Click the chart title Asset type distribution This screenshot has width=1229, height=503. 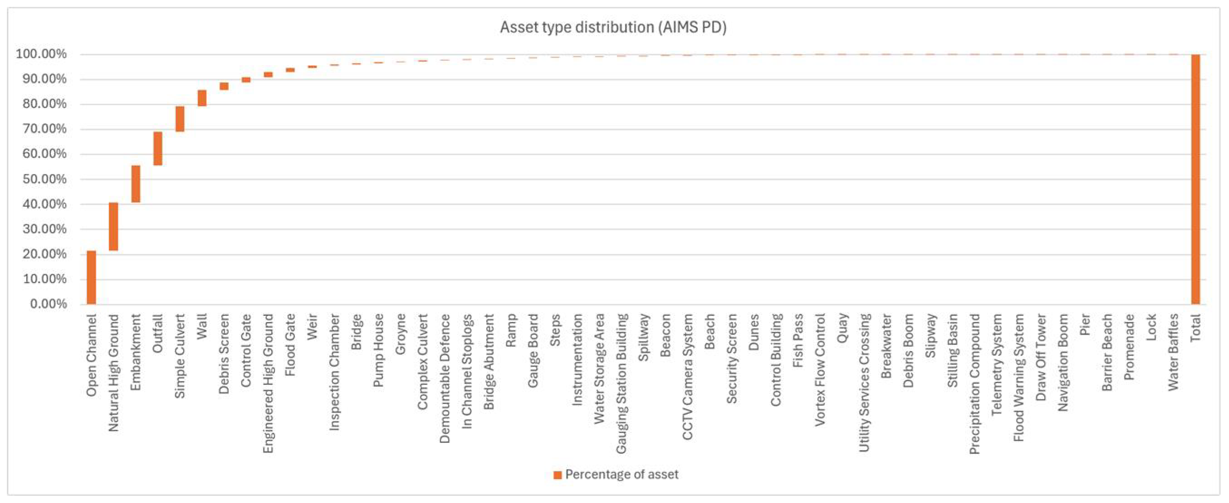[x=613, y=27]
